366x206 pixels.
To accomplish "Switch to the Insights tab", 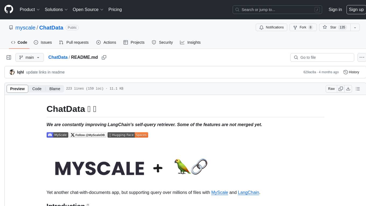I will 190,42.
